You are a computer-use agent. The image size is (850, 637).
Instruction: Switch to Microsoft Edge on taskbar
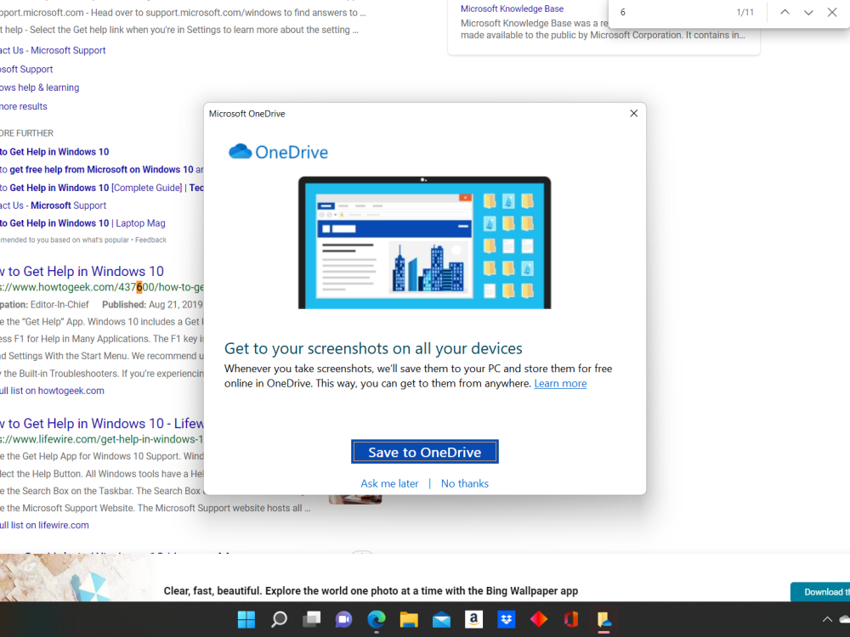[377, 619]
